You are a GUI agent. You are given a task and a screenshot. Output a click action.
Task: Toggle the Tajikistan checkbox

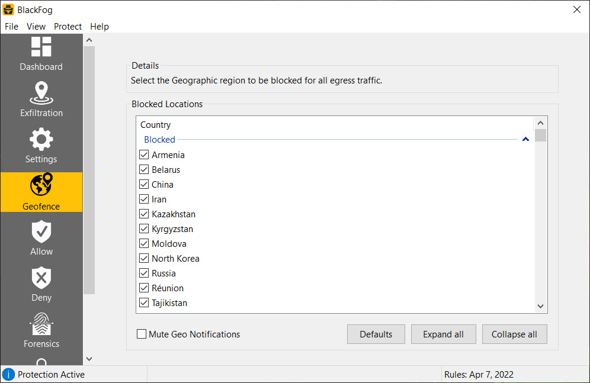(x=144, y=303)
